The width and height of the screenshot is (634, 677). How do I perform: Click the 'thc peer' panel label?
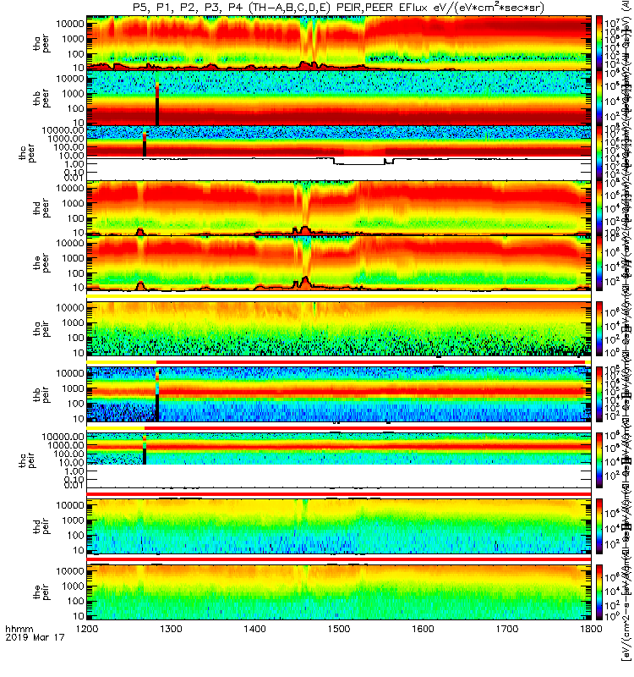click(x=27, y=153)
